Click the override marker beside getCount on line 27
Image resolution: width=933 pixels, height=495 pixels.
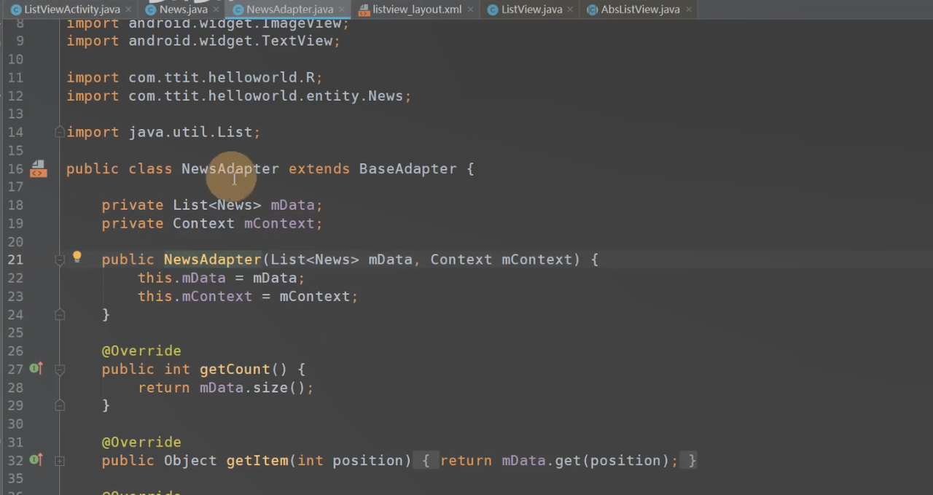click(35, 369)
